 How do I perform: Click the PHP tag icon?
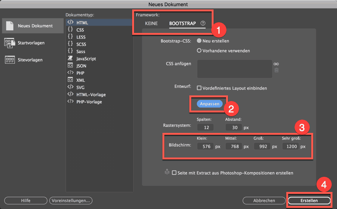pyautogui.click(x=70, y=72)
